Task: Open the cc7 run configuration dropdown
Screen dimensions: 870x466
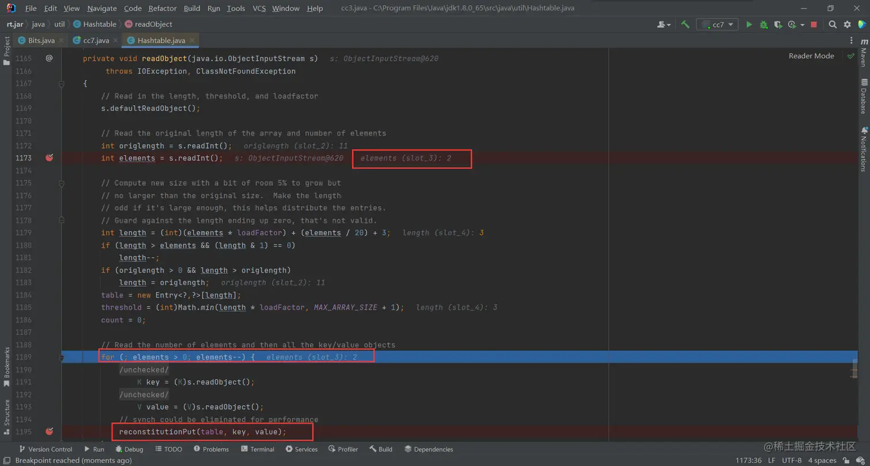Action: [718, 24]
